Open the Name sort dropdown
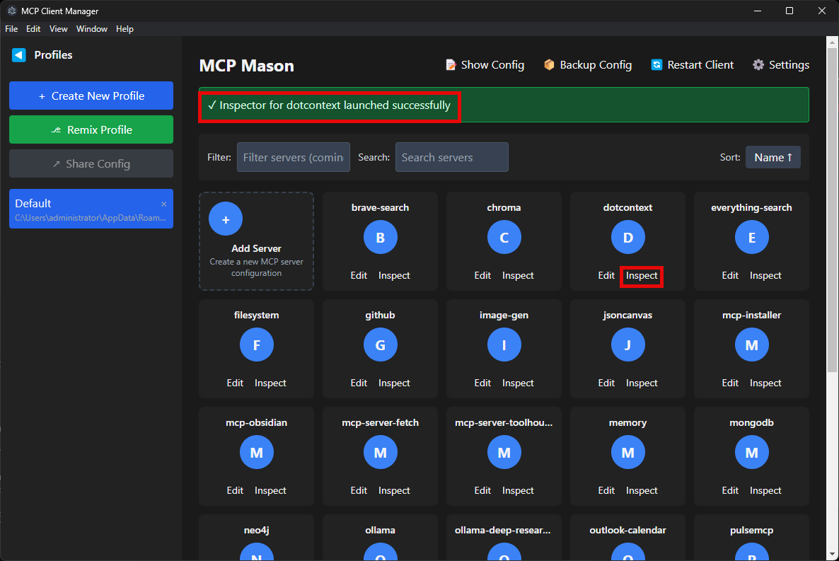 point(773,157)
